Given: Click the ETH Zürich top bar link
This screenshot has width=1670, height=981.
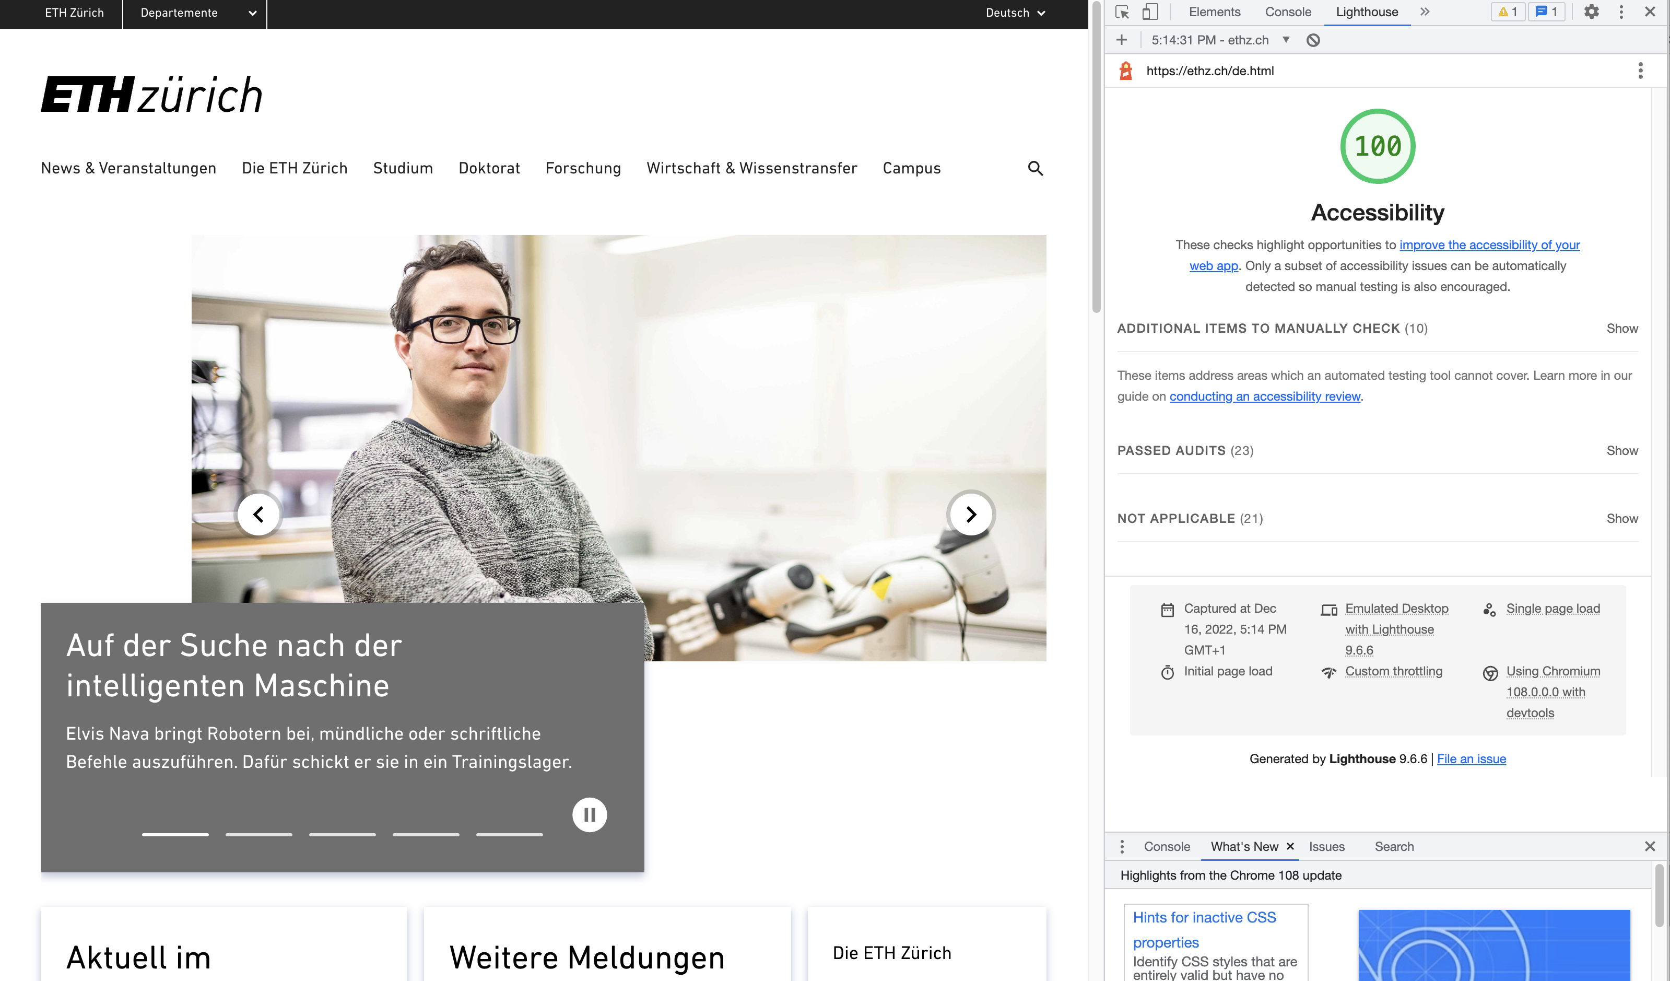Looking at the screenshot, I should 74,13.
